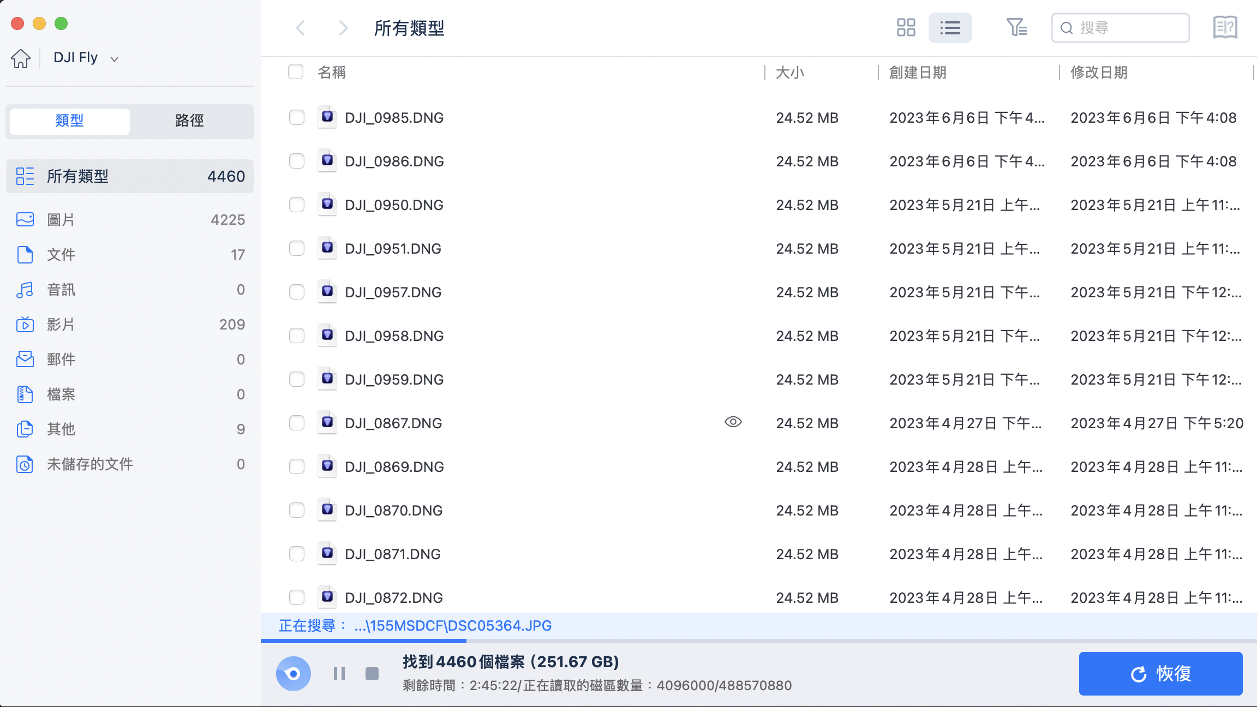Image resolution: width=1257 pixels, height=707 pixels.
Task: Open the help guide book icon
Action: tap(1225, 27)
